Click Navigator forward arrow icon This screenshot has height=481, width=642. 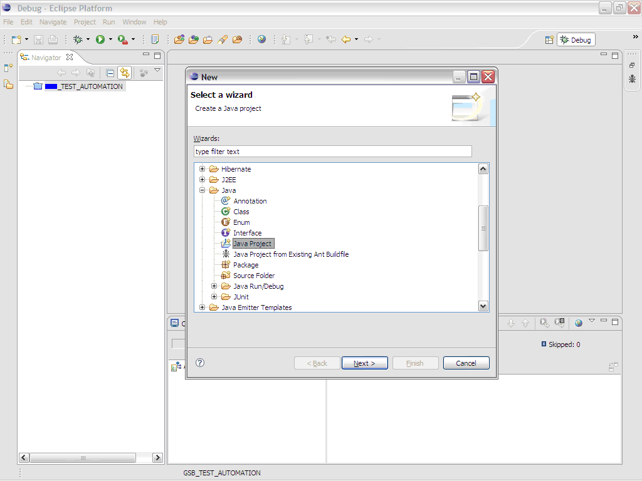(x=76, y=73)
